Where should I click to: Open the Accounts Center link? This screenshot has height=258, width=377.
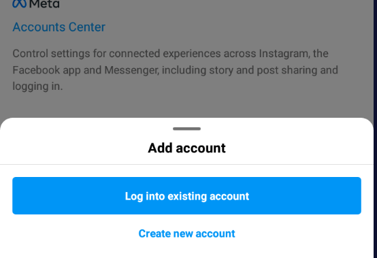[x=59, y=27]
